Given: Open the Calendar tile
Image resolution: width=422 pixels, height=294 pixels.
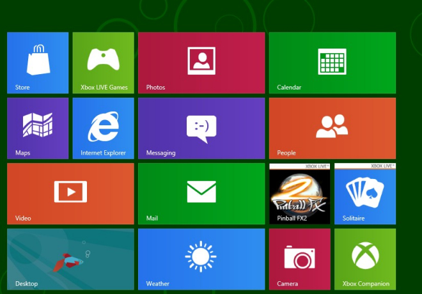Looking at the screenshot, I should (332, 63).
